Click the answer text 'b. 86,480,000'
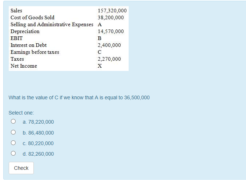The width and height of the screenshot is (246, 184). 38,133
